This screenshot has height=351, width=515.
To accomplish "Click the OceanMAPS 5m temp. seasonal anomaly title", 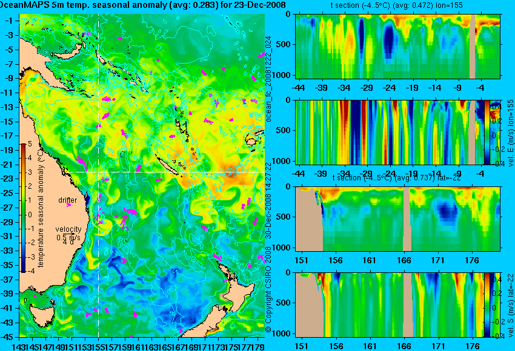I will [143, 5].
